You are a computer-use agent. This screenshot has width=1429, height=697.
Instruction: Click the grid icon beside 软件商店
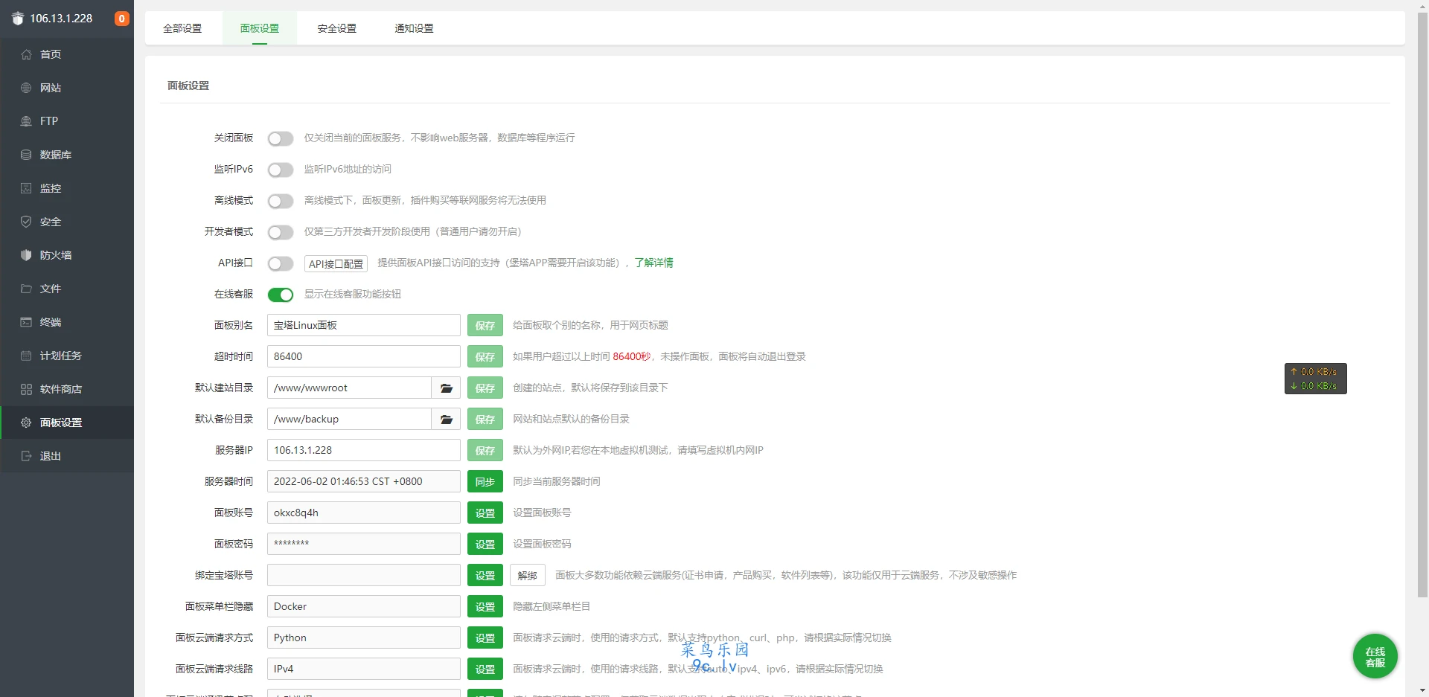26,389
